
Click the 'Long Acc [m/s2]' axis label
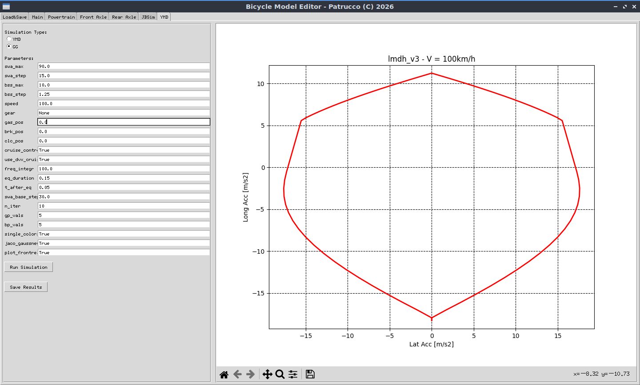245,197
